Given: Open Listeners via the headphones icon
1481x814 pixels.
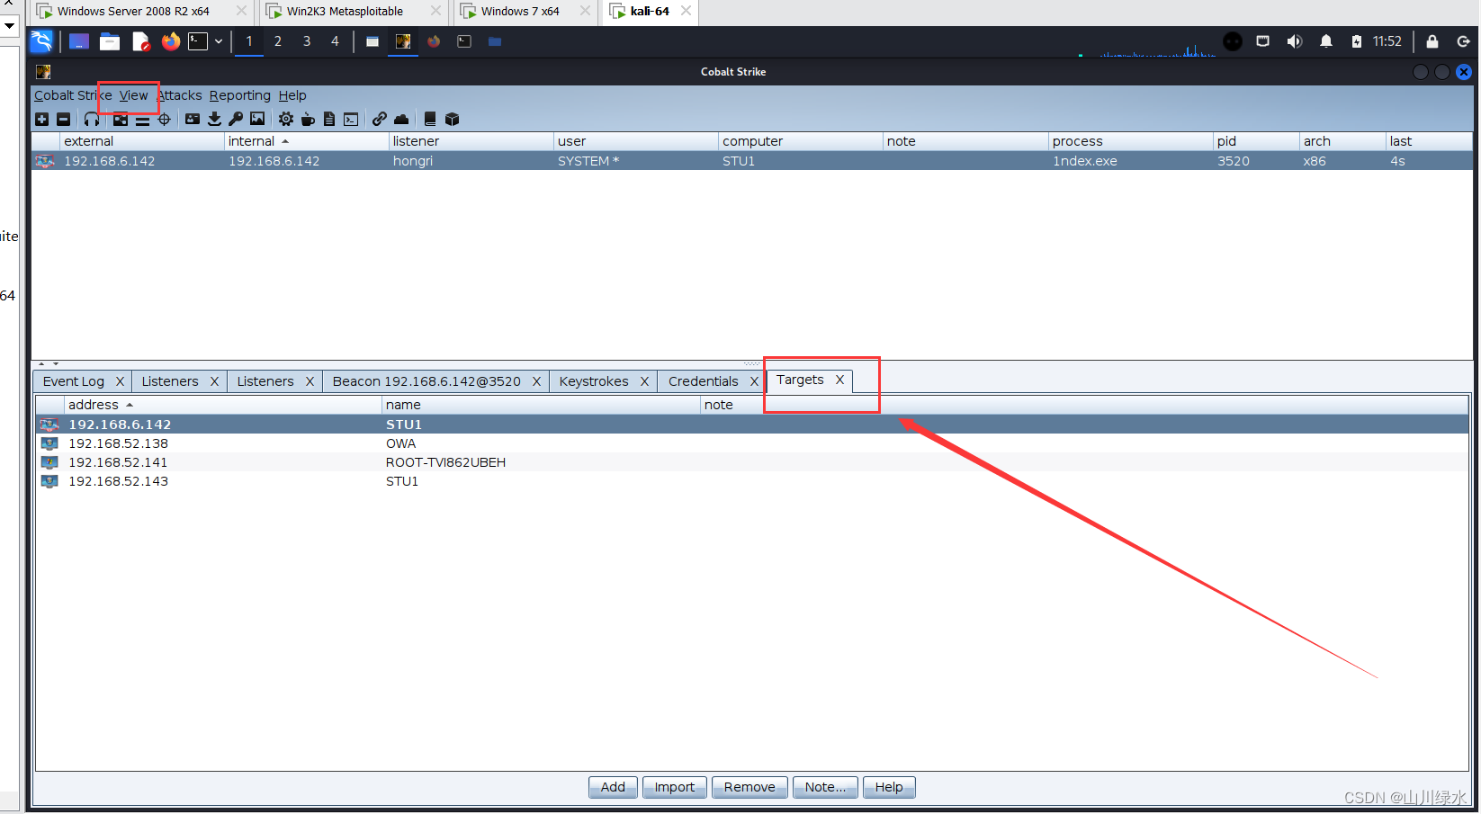Looking at the screenshot, I should tap(92, 119).
